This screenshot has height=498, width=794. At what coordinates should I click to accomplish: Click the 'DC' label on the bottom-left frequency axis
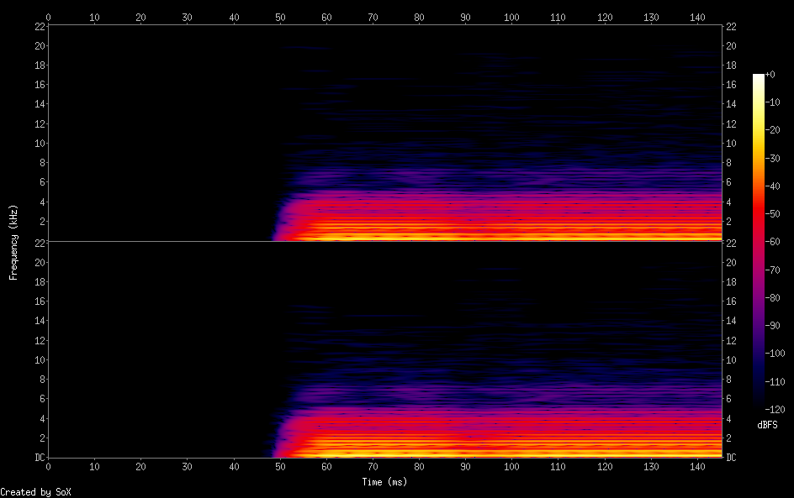point(39,458)
